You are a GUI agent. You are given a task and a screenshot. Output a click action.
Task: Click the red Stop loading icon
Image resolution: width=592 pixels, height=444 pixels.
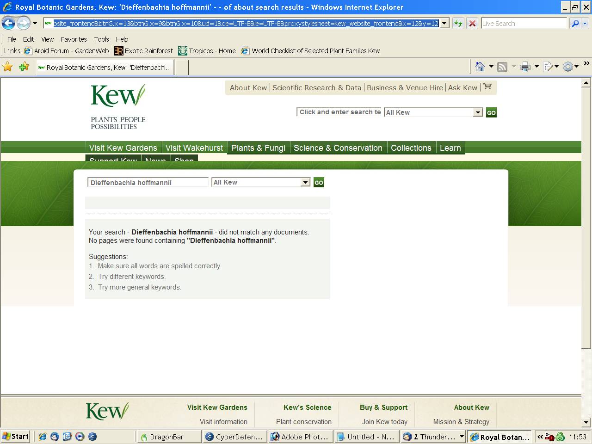tap(472, 24)
